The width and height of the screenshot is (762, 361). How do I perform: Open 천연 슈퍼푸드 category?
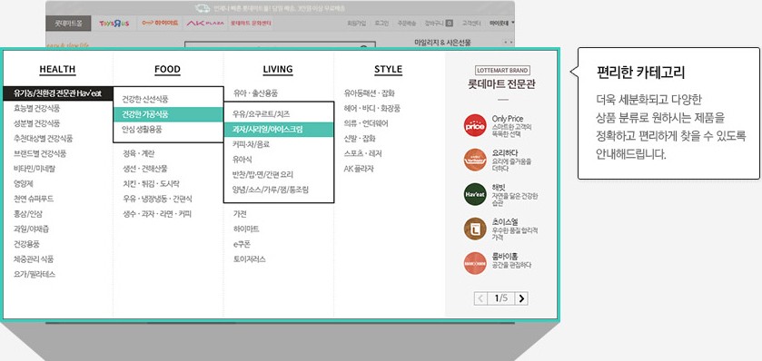[x=34, y=199]
